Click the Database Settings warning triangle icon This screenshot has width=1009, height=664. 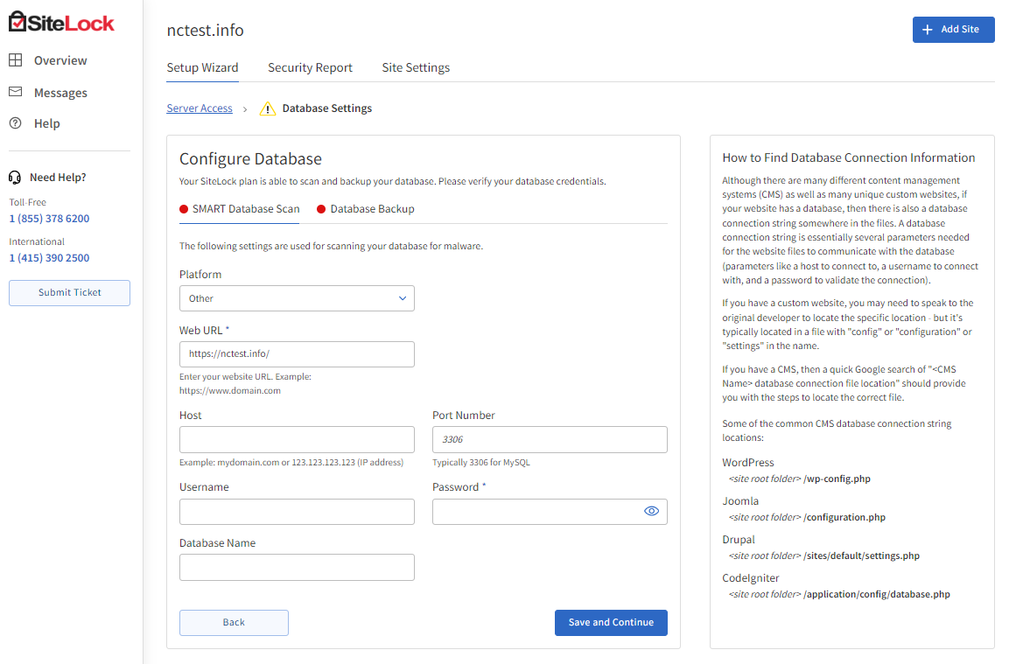pos(268,108)
